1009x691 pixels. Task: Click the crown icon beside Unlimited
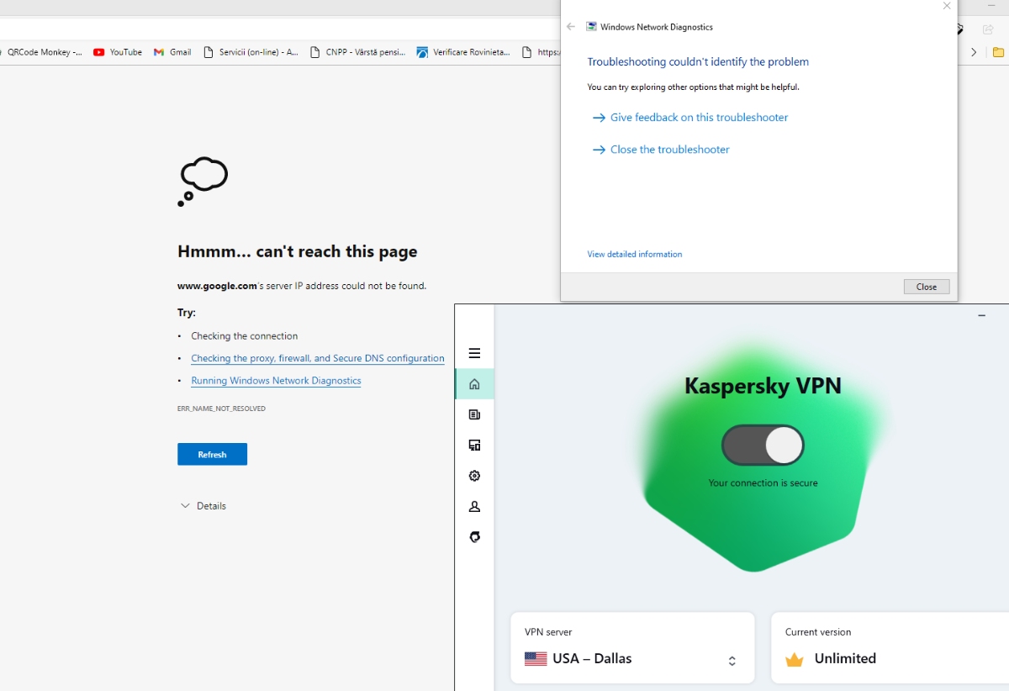coord(795,659)
